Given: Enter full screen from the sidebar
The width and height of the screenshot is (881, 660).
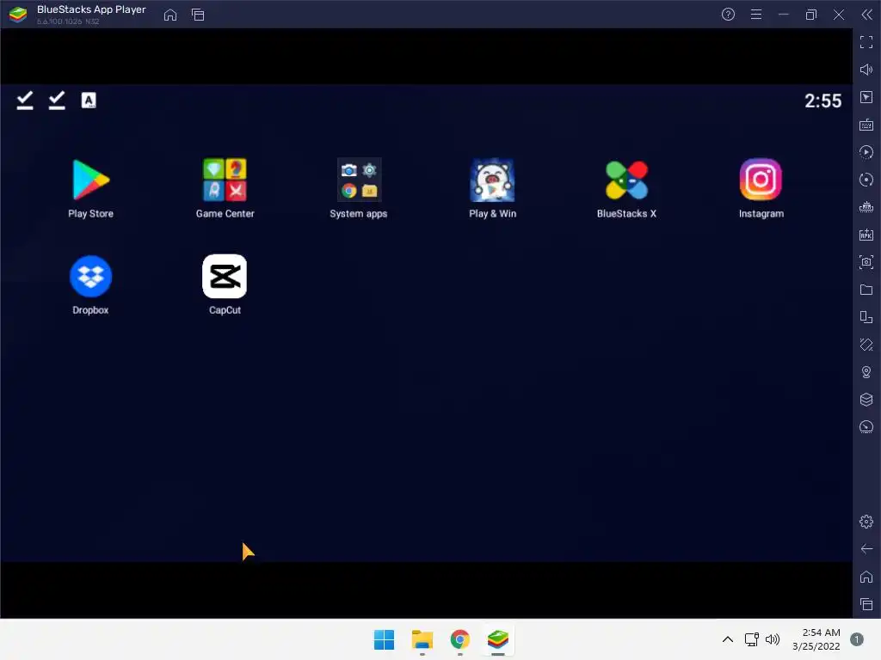Looking at the screenshot, I should click(866, 42).
